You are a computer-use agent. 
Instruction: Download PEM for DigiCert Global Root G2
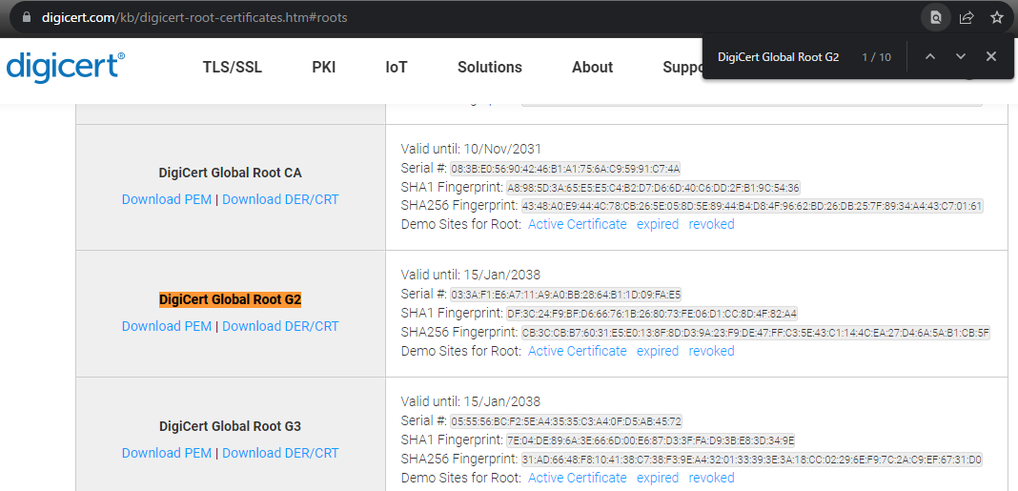tap(167, 326)
